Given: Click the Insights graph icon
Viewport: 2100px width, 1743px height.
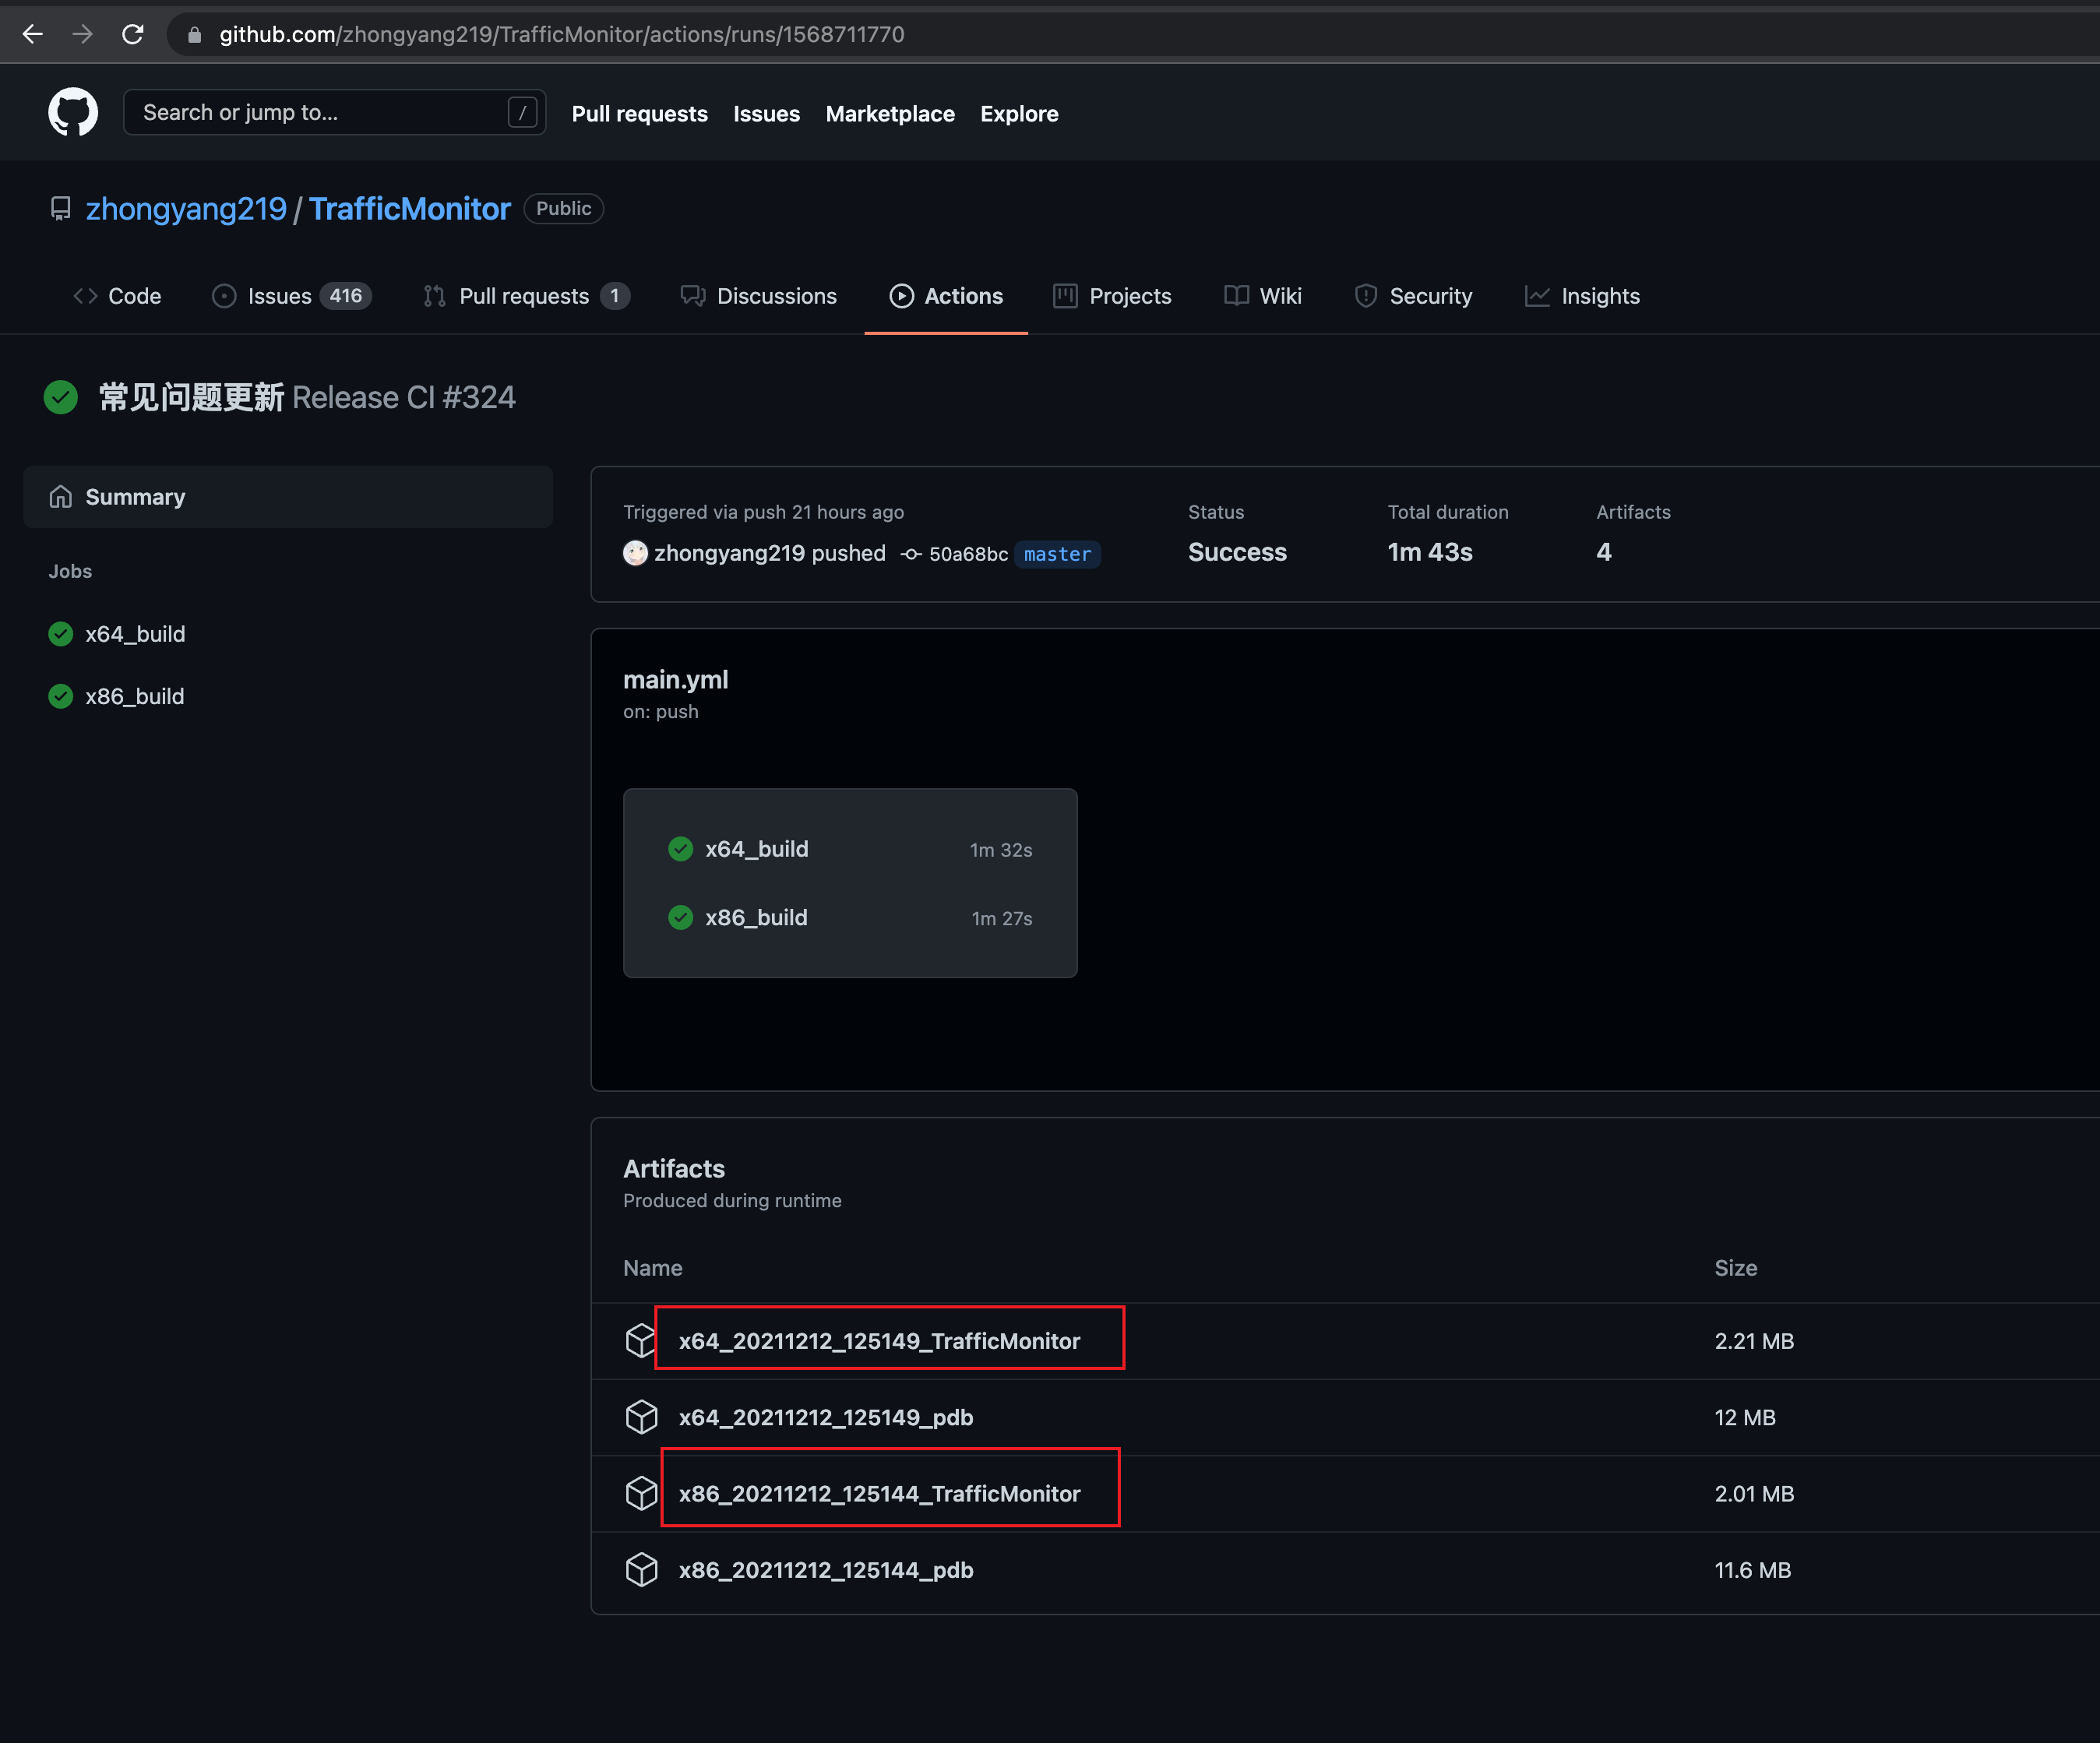Looking at the screenshot, I should (1537, 296).
